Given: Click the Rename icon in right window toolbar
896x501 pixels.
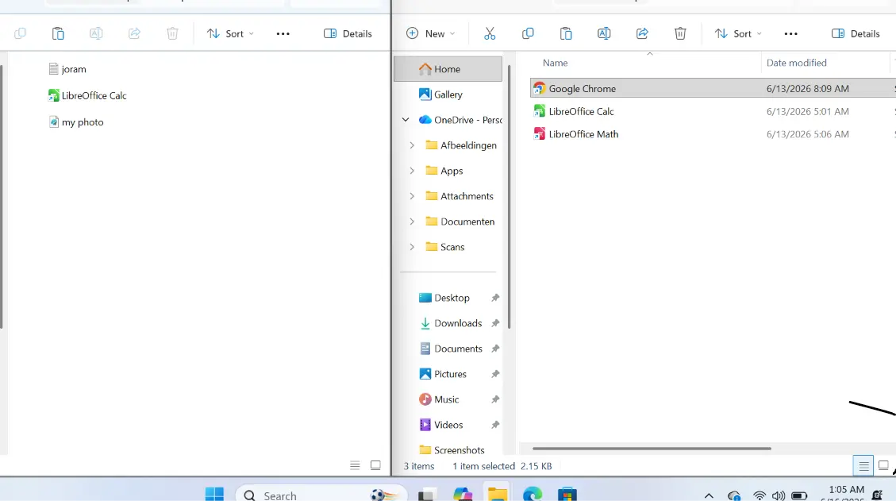Looking at the screenshot, I should tap(604, 33).
